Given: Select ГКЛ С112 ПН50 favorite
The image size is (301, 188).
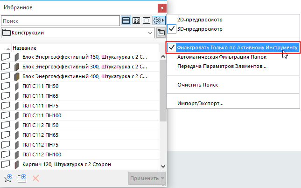Looking at the screenshot, I should pyautogui.click(x=40, y=125).
